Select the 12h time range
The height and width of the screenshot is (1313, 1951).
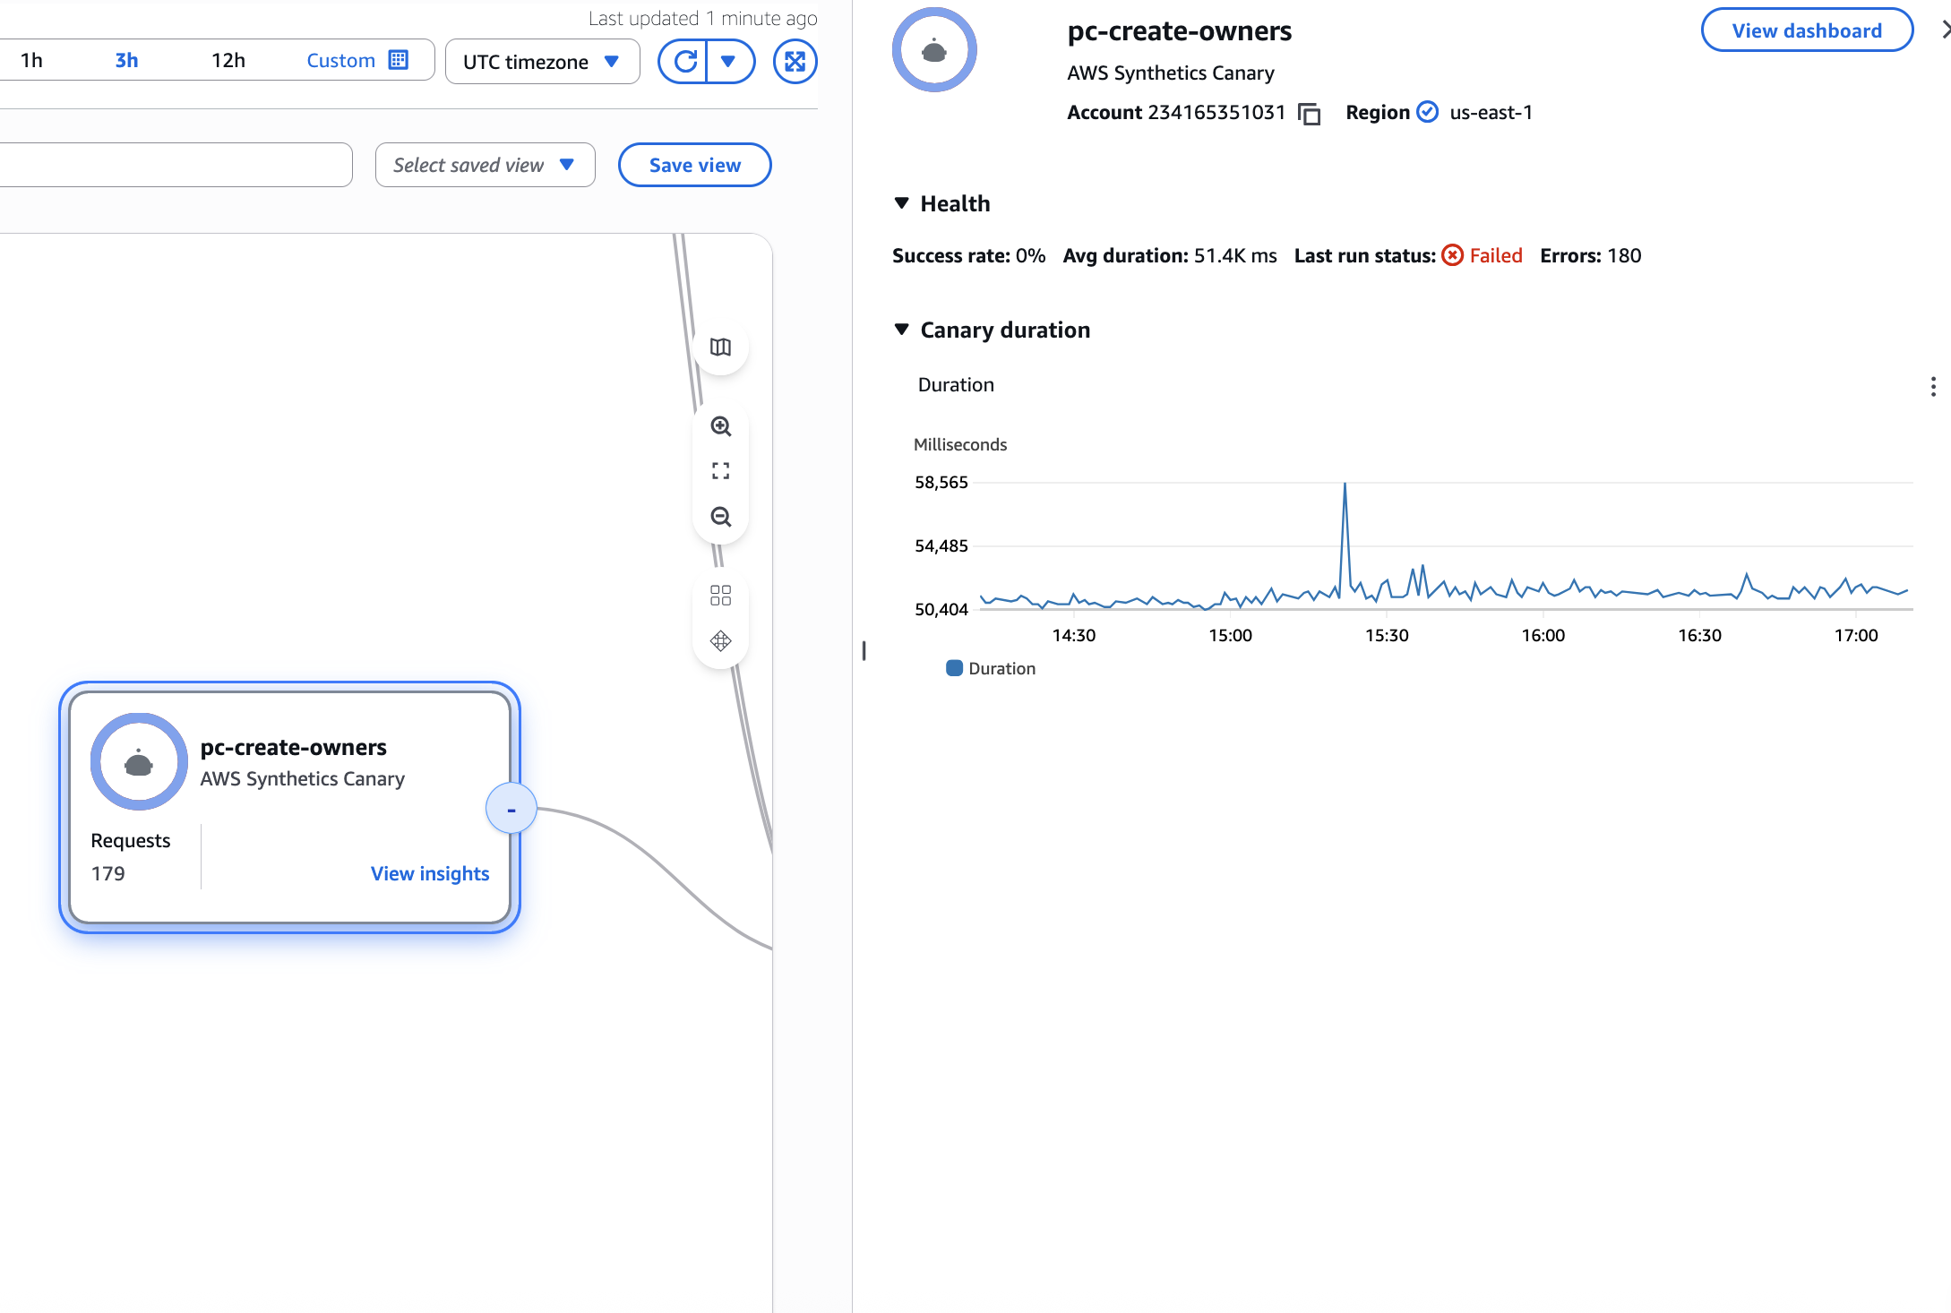point(228,60)
